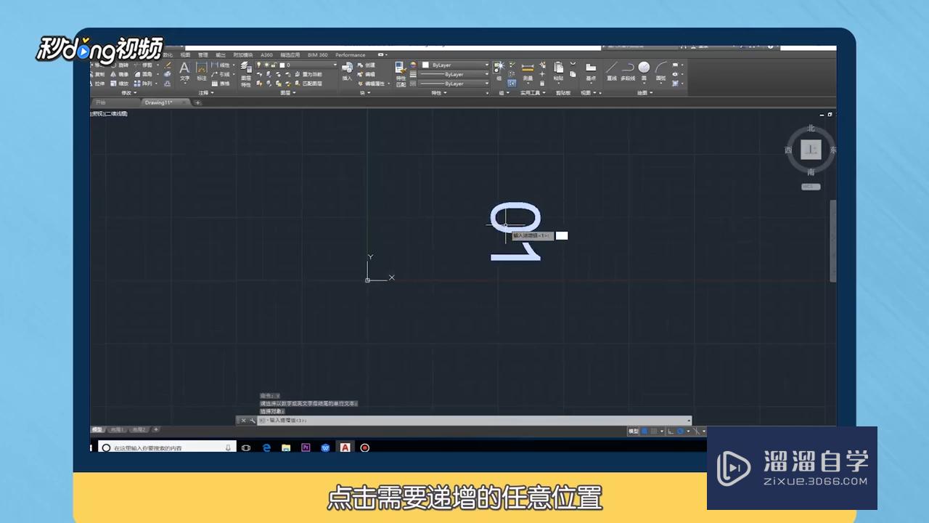This screenshot has height=523, width=929.
Task: Click the 表格 table icon
Action: [x=221, y=84]
